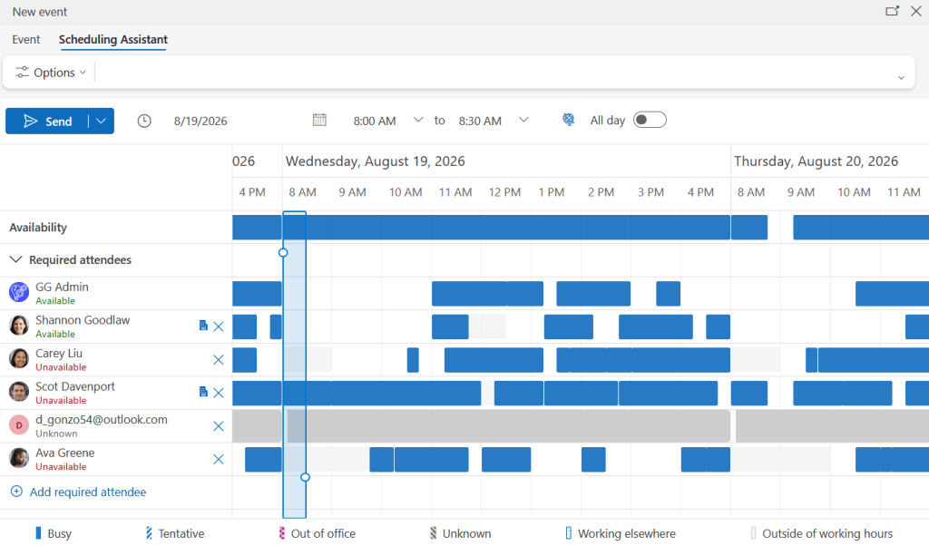Click Shannon Goodlaw's profile photo
The width and height of the screenshot is (929, 546).
tap(19, 325)
